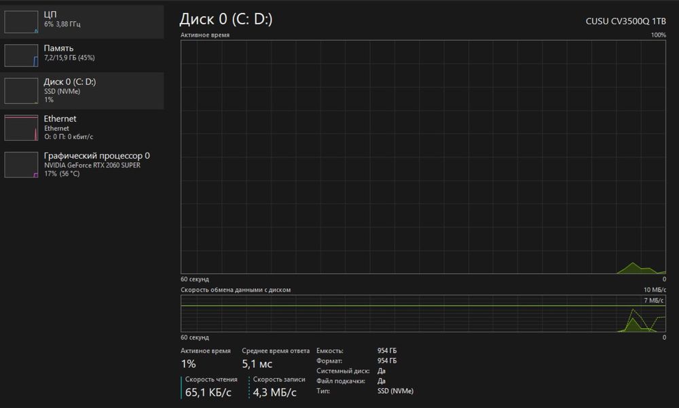Click the Диск 0 sidebar graph thumbnail

click(x=21, y=91)
